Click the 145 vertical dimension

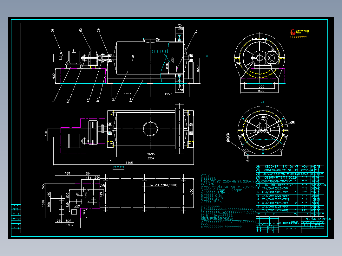point(102,194)
